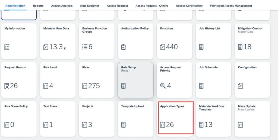Click the Template Upload checklist icon
Screen dimensions: 278x140
pyautogui.click(x=124, y=125)
